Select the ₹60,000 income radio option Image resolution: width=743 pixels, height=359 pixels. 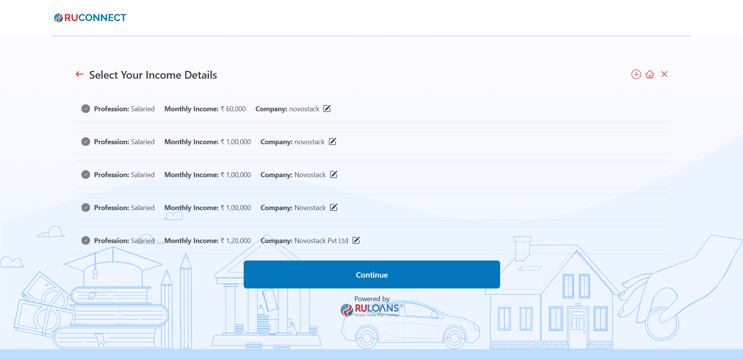click(86, 109)
